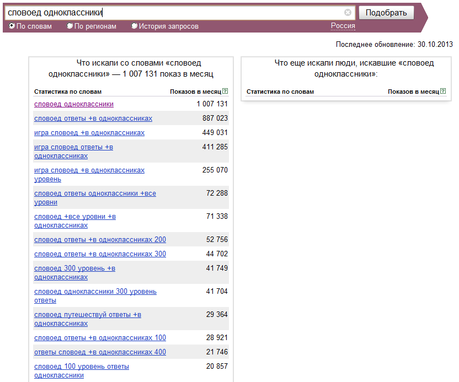
Task: Click the left panel's 'Показов в месяц' header
Action: (x=195, y=92)
